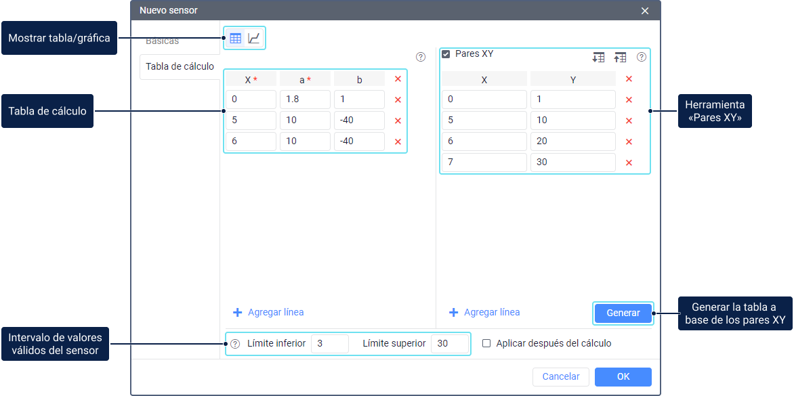
Task: Click the Cancelar button
Action: (560, 377)
